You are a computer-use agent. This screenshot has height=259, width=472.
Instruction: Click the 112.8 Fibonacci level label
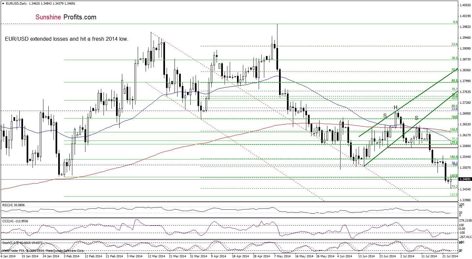tap(454, 194)
